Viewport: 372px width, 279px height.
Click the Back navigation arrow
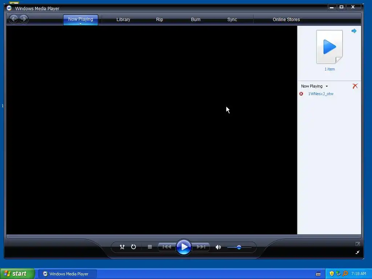tap(14, 19)
